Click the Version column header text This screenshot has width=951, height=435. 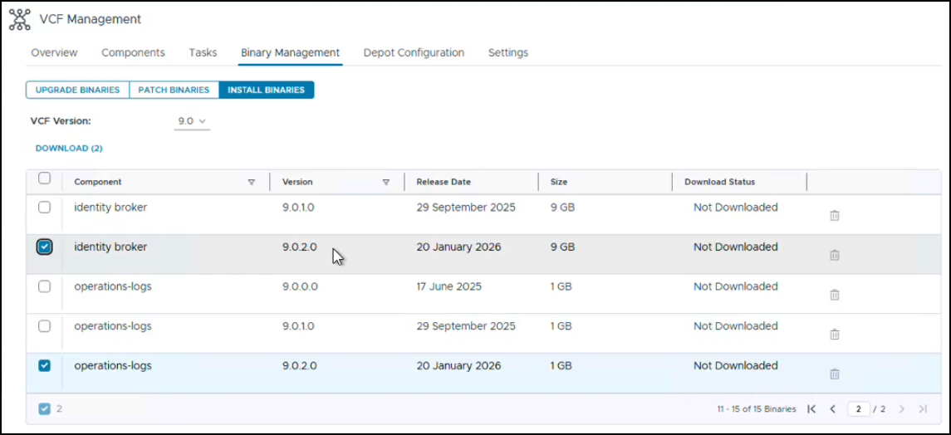(297, 182)
